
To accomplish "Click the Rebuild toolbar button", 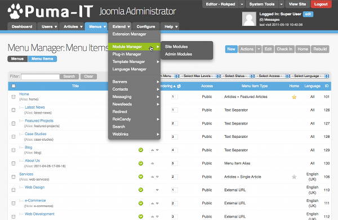I will [320, 49].
